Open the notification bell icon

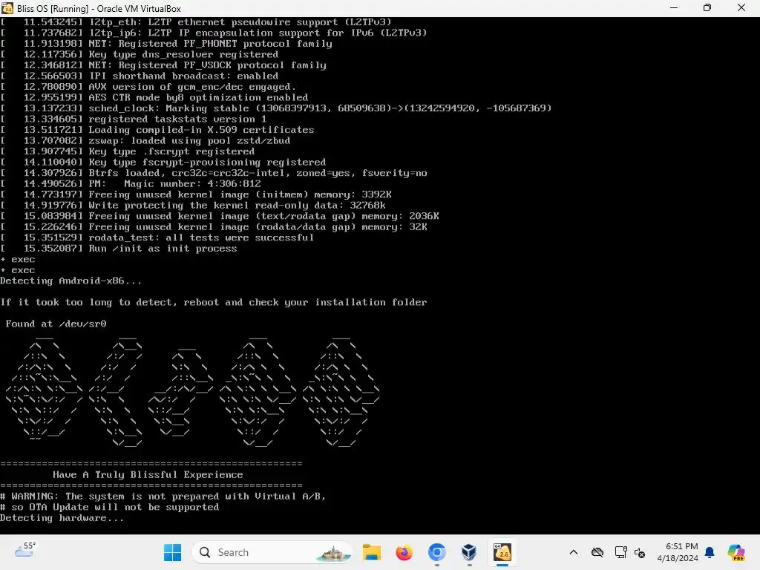[710, 552]
